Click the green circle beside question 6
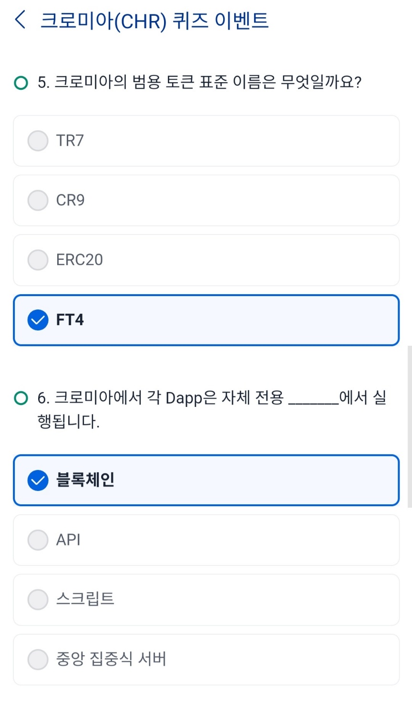 [x=21, y=398]
